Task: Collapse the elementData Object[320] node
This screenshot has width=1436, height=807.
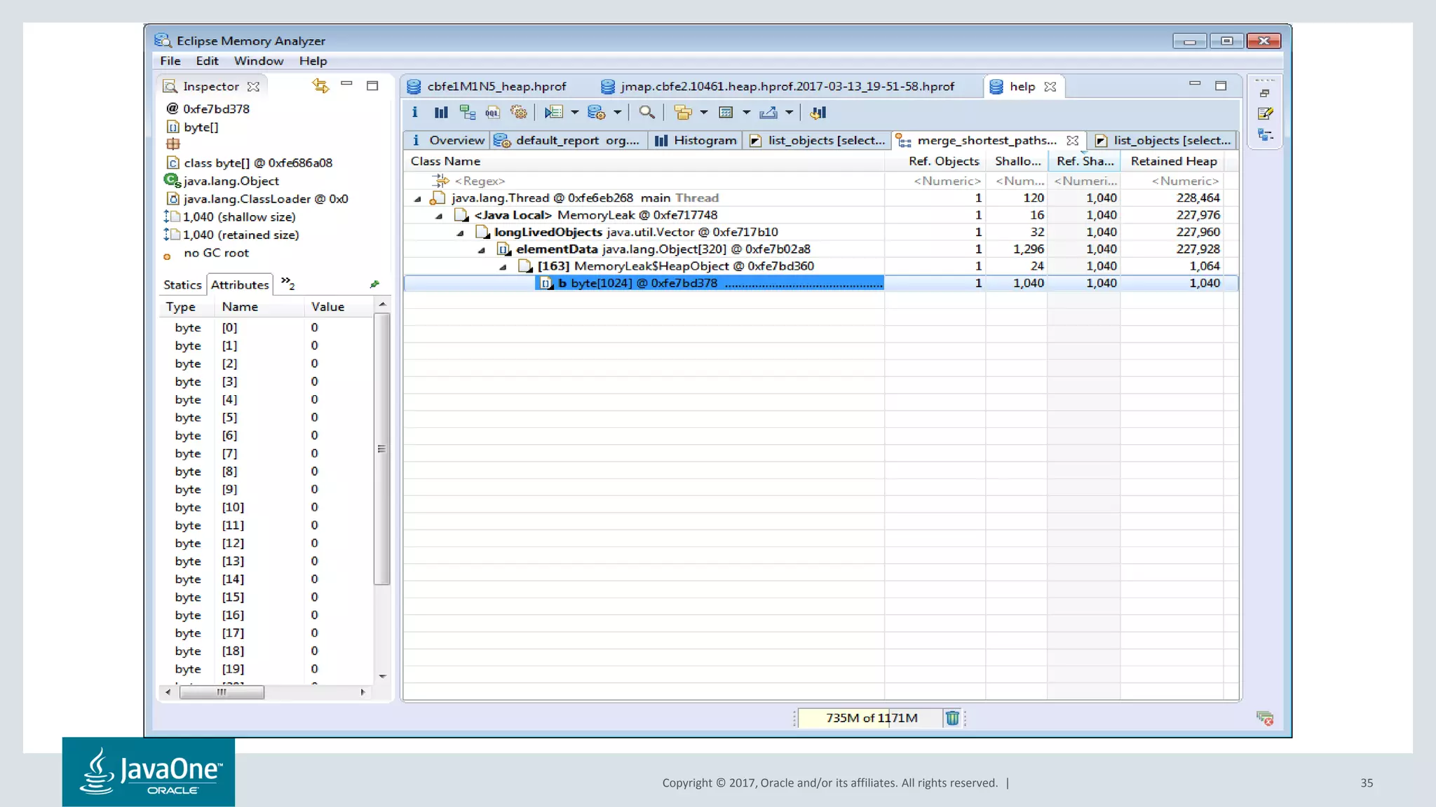Action: (482, 250)
